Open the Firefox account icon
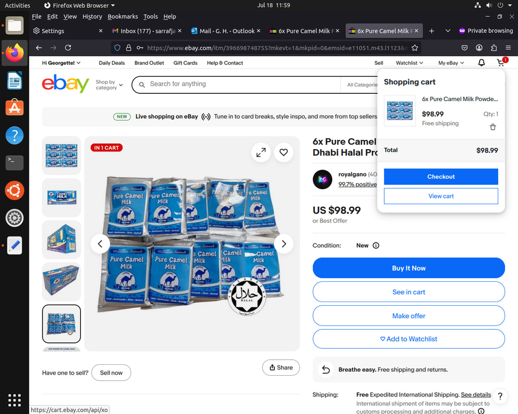This screenshot has height=414, width=518. point(479,48)
